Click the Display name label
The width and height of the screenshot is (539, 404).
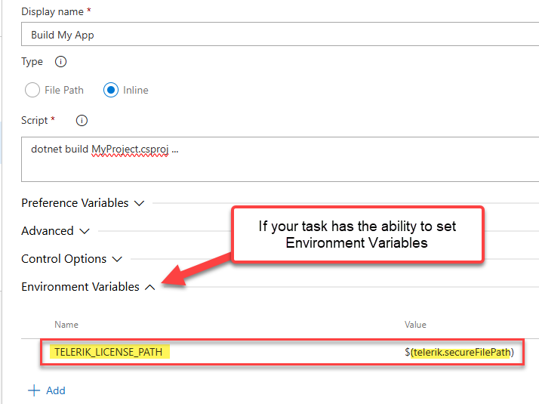(52, 11)
